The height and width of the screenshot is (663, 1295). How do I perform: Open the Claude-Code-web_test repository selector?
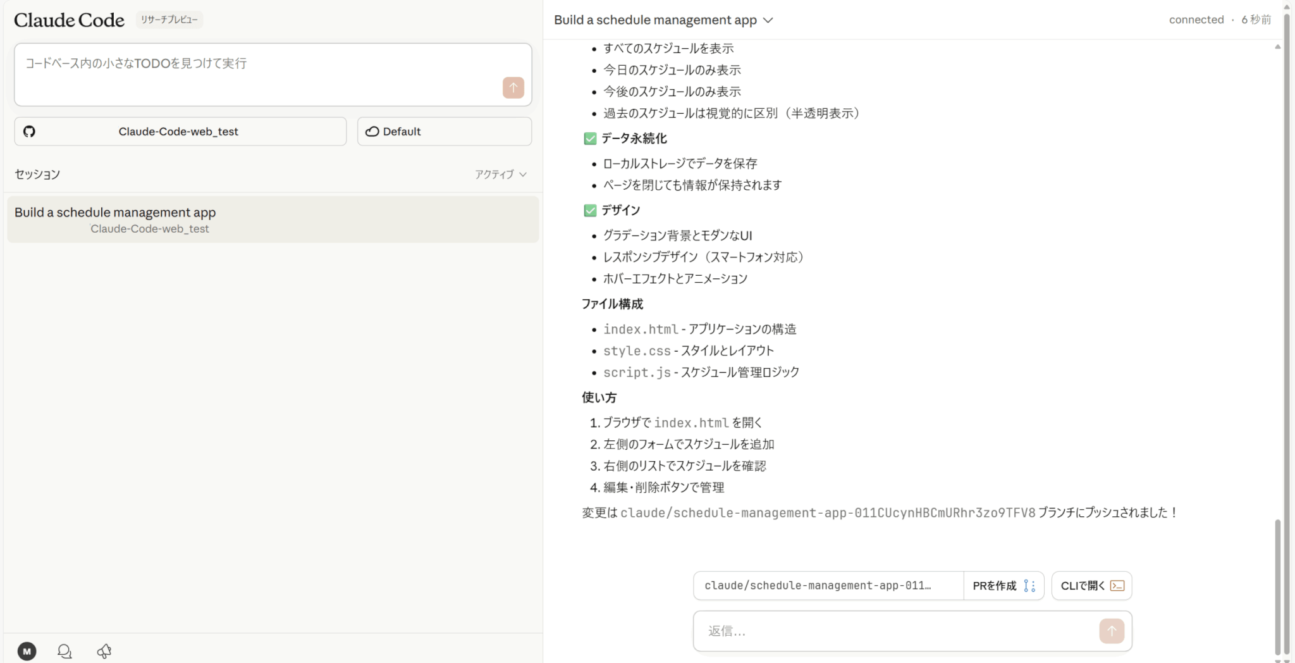(180, 132)
